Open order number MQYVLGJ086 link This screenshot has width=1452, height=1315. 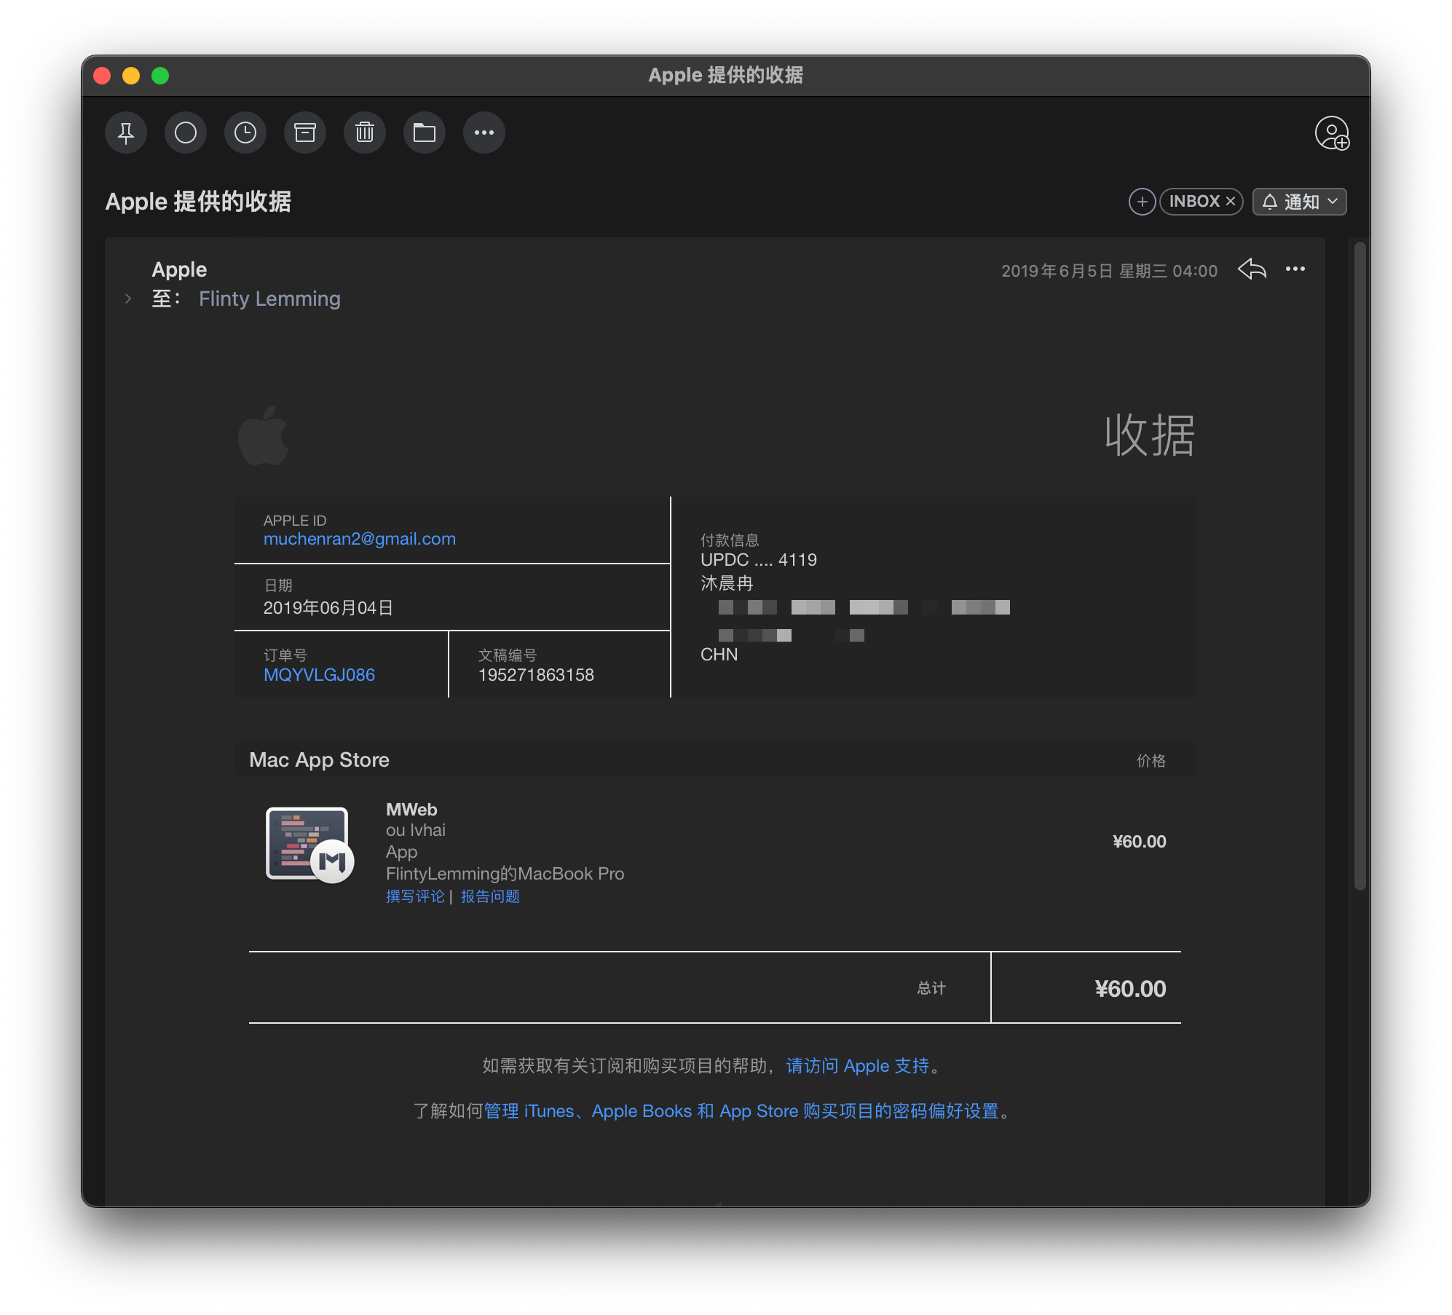(319, 675)
